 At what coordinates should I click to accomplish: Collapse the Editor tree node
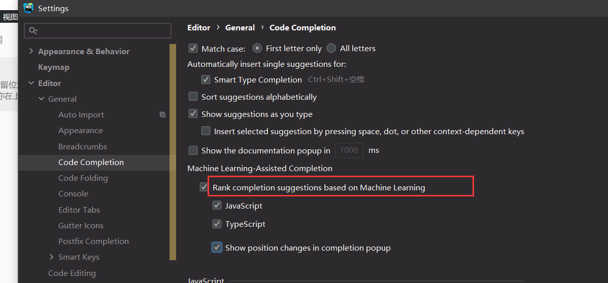tap(31, 83)
